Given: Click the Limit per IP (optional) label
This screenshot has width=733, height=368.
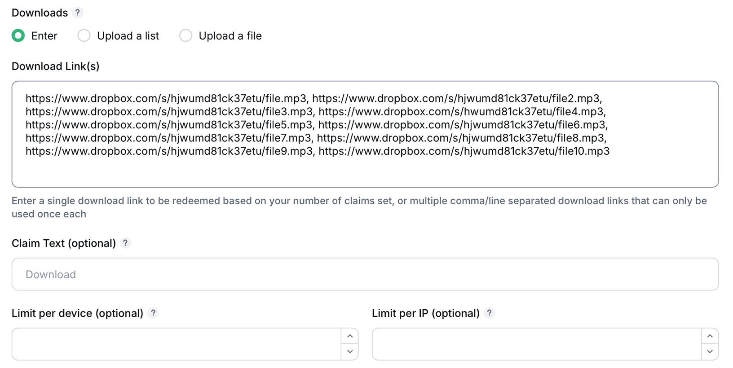Looking at the screenshot, I should [426, 313].
